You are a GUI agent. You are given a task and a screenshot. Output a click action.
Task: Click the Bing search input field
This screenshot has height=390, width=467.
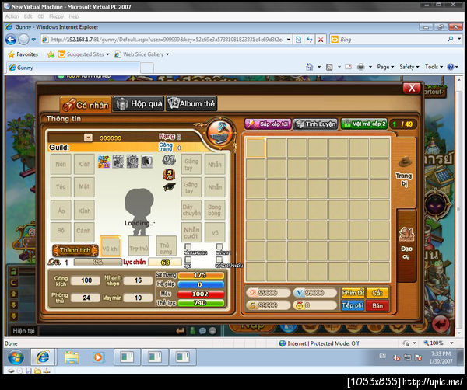pyautogui.click(x=392, y=40)
